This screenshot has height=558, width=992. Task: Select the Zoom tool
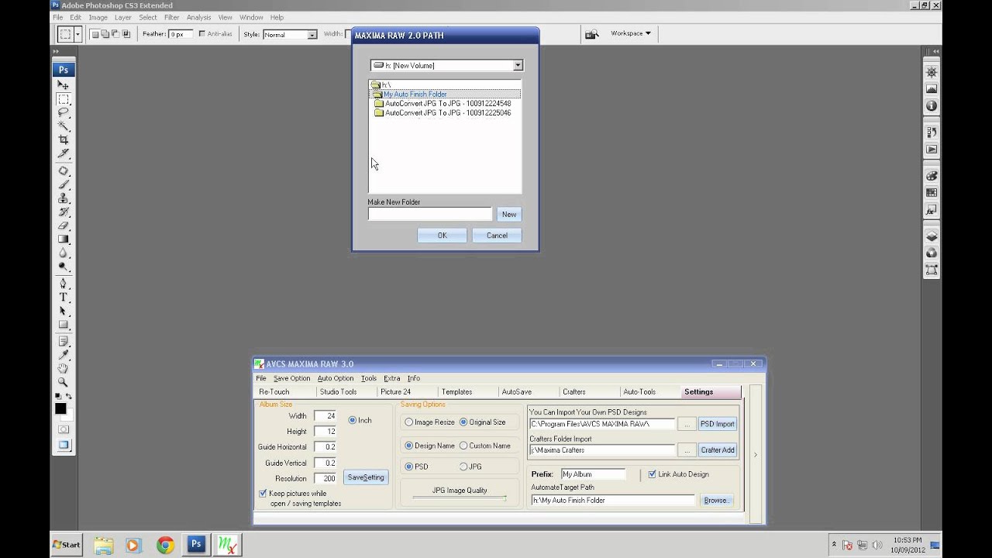pos(64,382)
